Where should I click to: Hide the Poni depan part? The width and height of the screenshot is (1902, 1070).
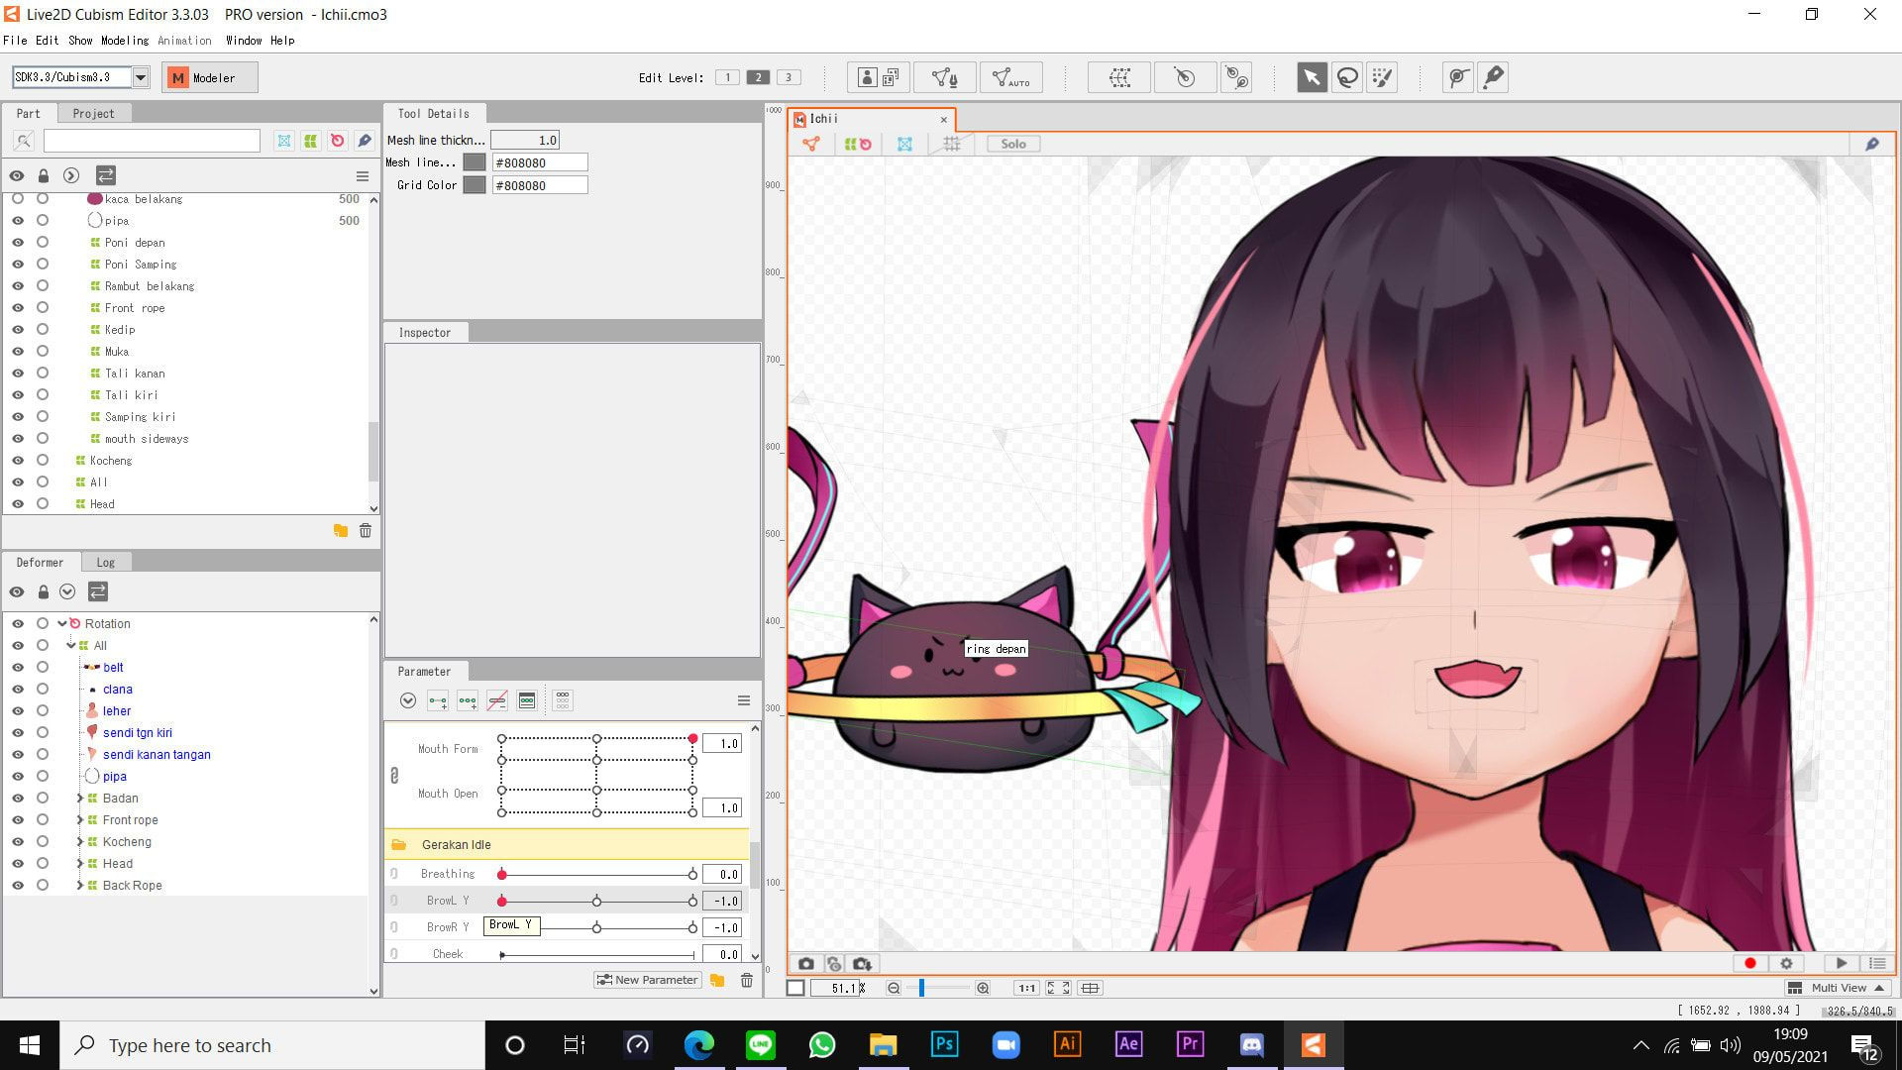18,243
